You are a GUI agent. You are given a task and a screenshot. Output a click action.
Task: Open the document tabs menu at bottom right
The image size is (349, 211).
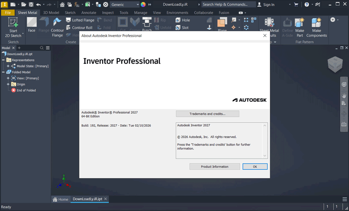(345, 199)
